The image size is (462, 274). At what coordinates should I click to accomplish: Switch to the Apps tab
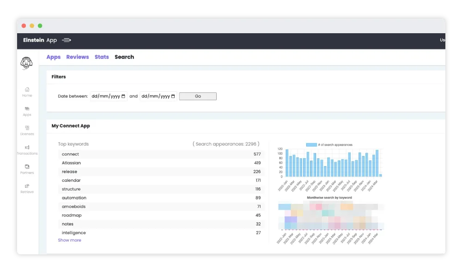tap(54, 57)
